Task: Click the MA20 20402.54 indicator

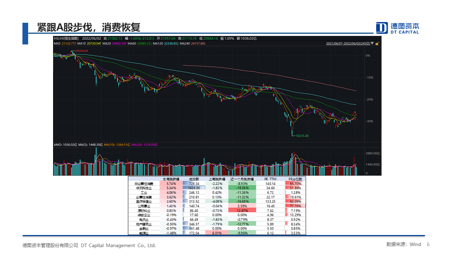Action: click(x=114, y=43)
